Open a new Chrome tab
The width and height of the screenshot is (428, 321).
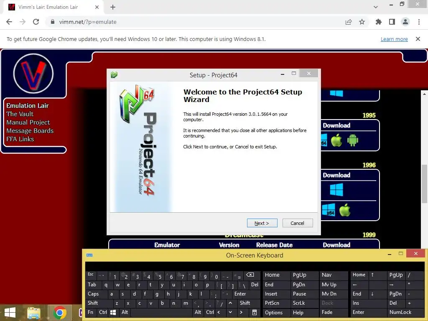point(113,7)
